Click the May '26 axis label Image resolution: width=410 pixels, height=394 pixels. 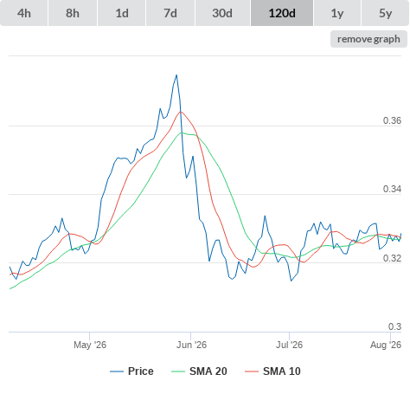pyautogui.click(x=90, y=345)
